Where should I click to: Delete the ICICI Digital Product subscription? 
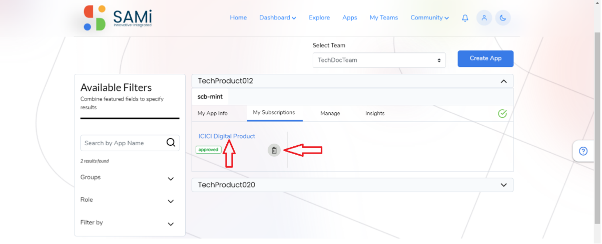274,150
